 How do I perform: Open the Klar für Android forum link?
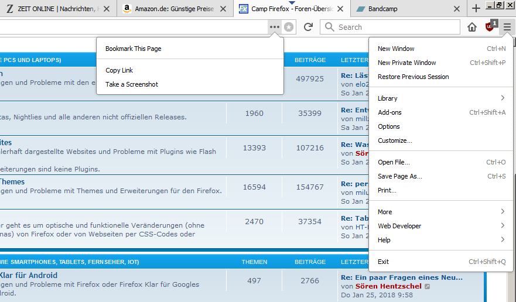click(x=28, y=275)
